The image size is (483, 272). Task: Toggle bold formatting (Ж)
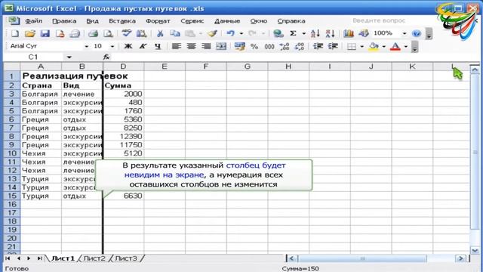[128, 46]
